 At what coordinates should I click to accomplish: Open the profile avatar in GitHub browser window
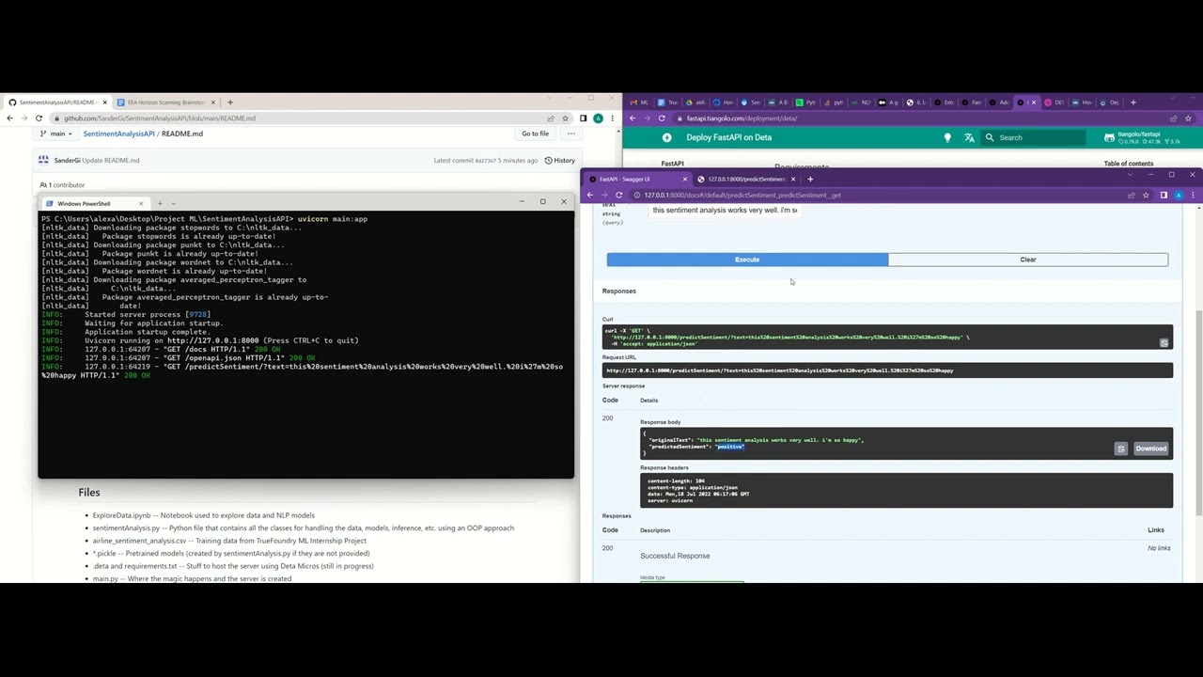(598, 118)
